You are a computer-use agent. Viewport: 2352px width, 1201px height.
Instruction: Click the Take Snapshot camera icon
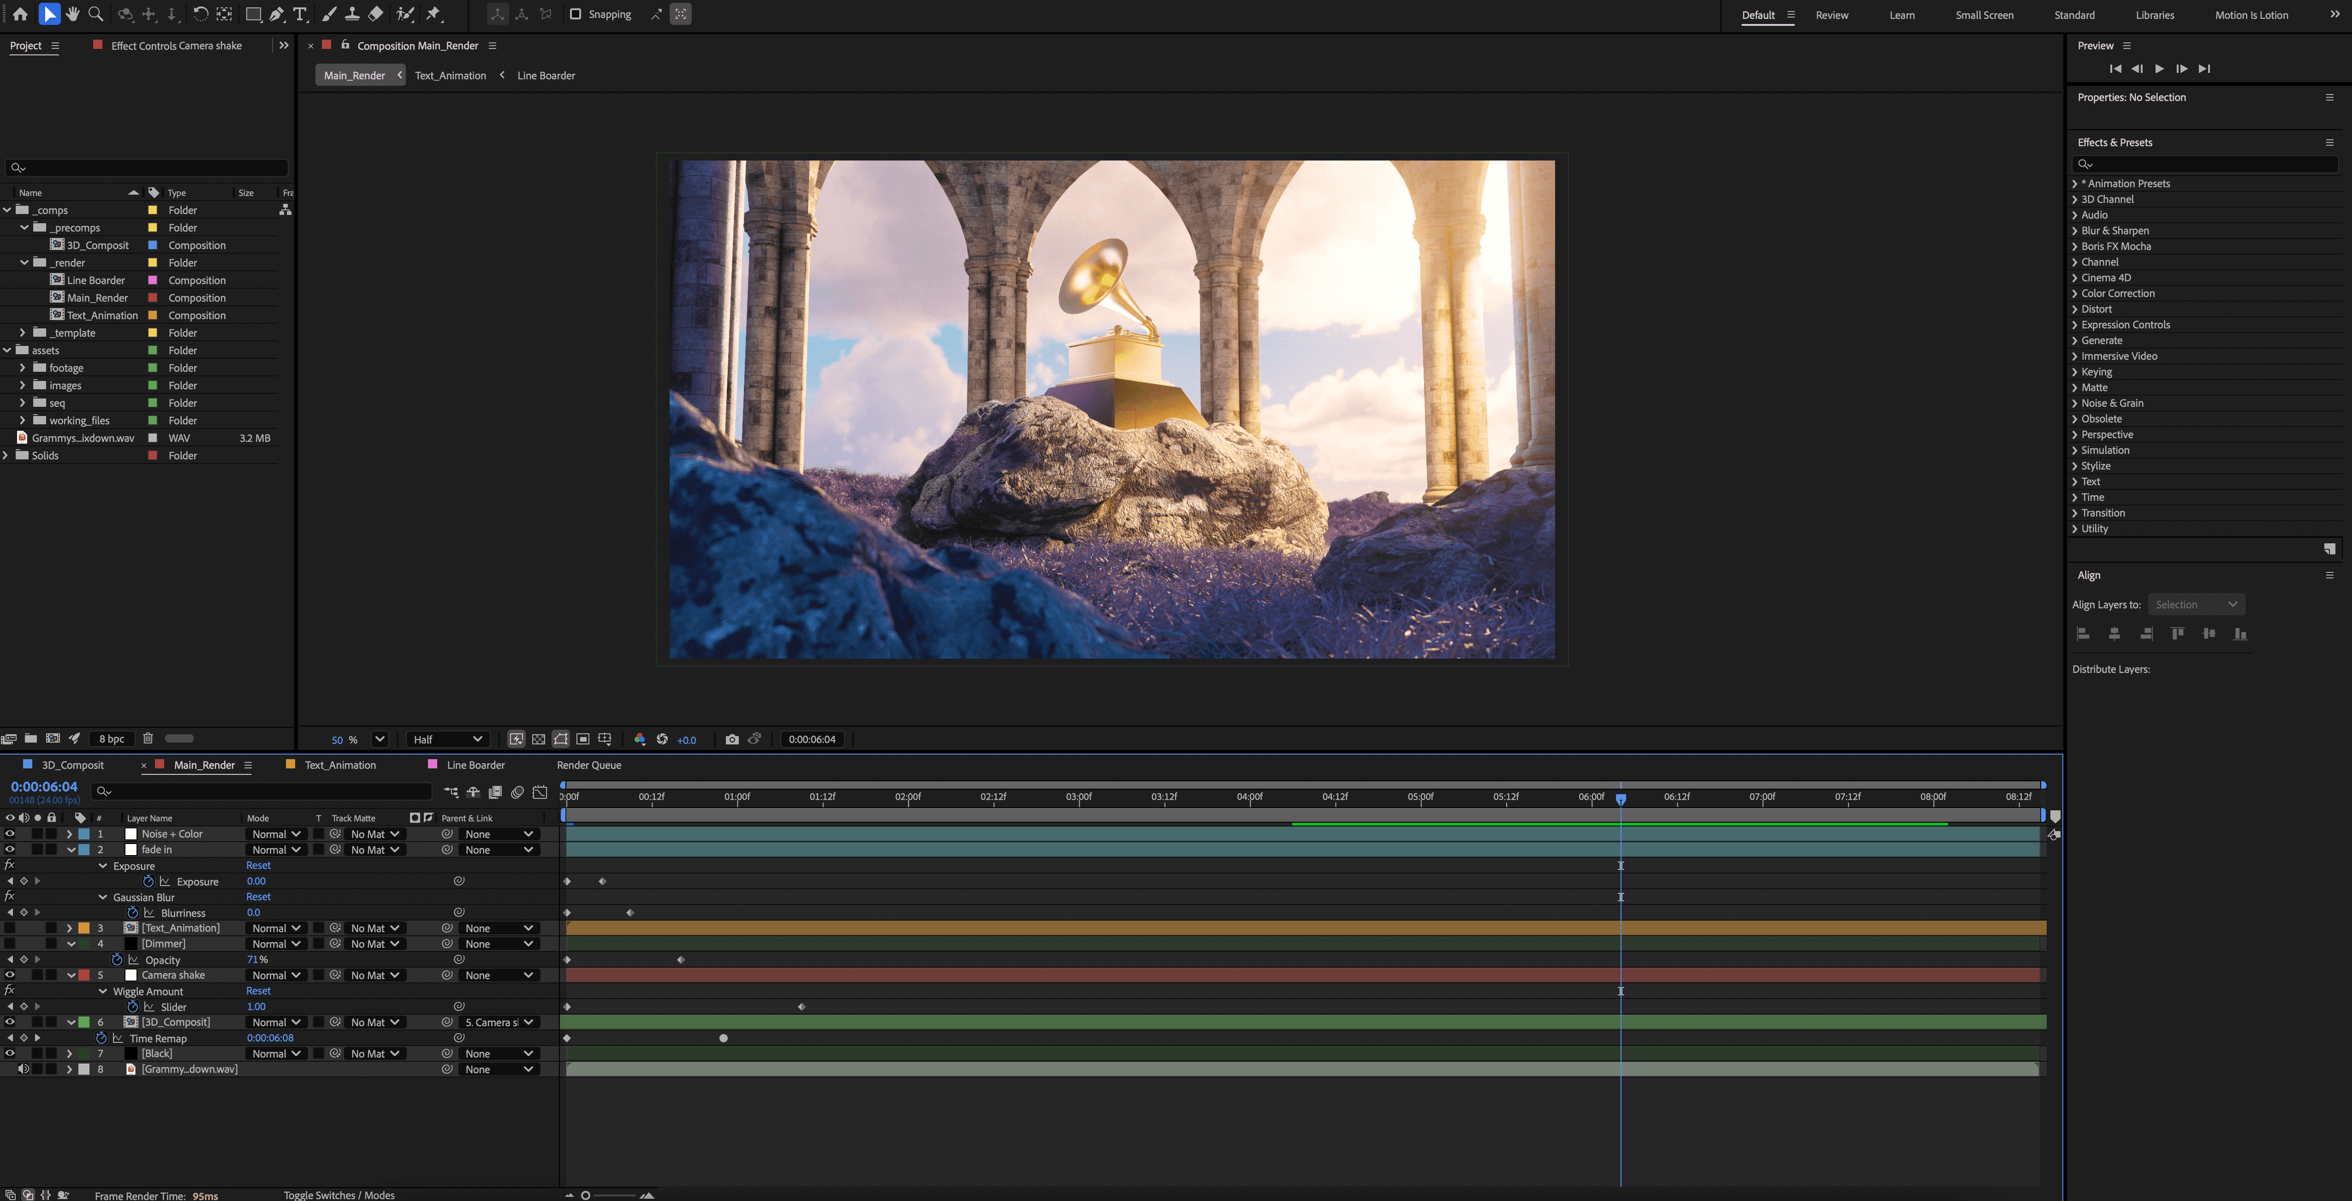pos(731,739)
